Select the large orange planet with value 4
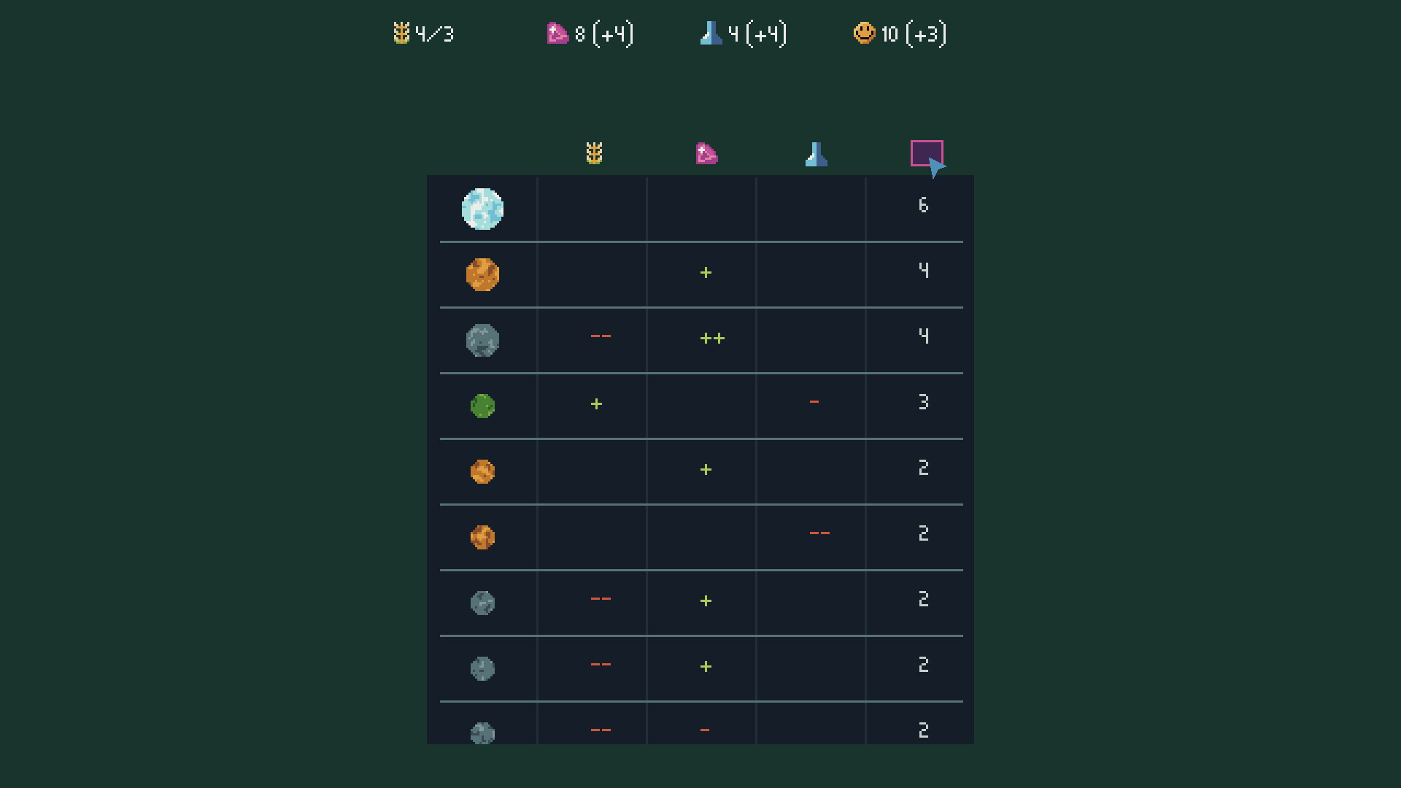The width and height of the screenshot is (1401, 788). pos(482,274)
